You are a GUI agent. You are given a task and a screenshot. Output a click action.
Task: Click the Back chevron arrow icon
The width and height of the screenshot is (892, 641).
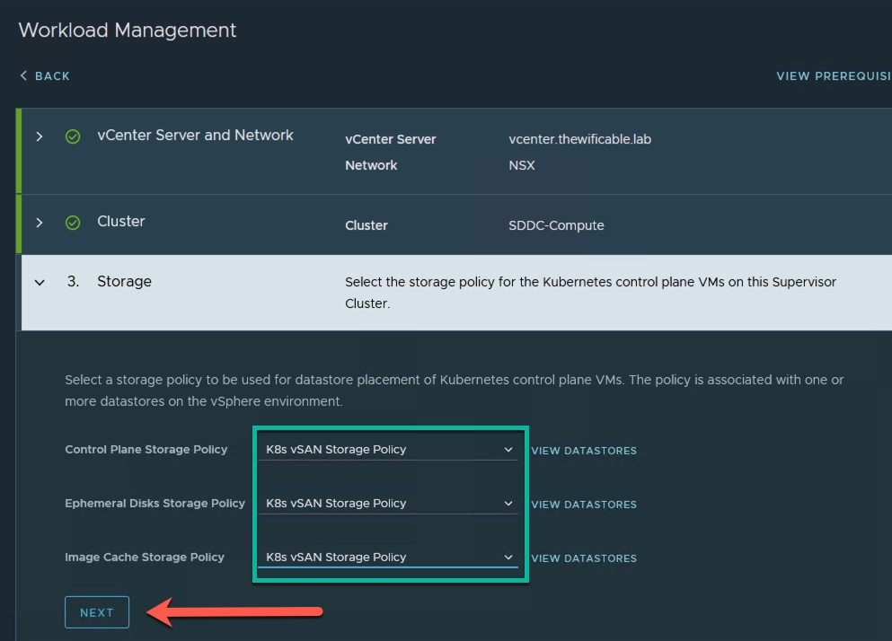[24, 76]
